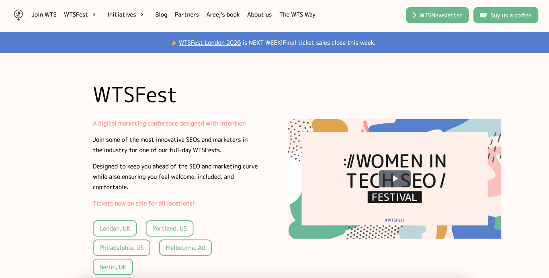549x278 pixels.
Task: Expand the Initiatives menu chevron
Action: point(142,14)
